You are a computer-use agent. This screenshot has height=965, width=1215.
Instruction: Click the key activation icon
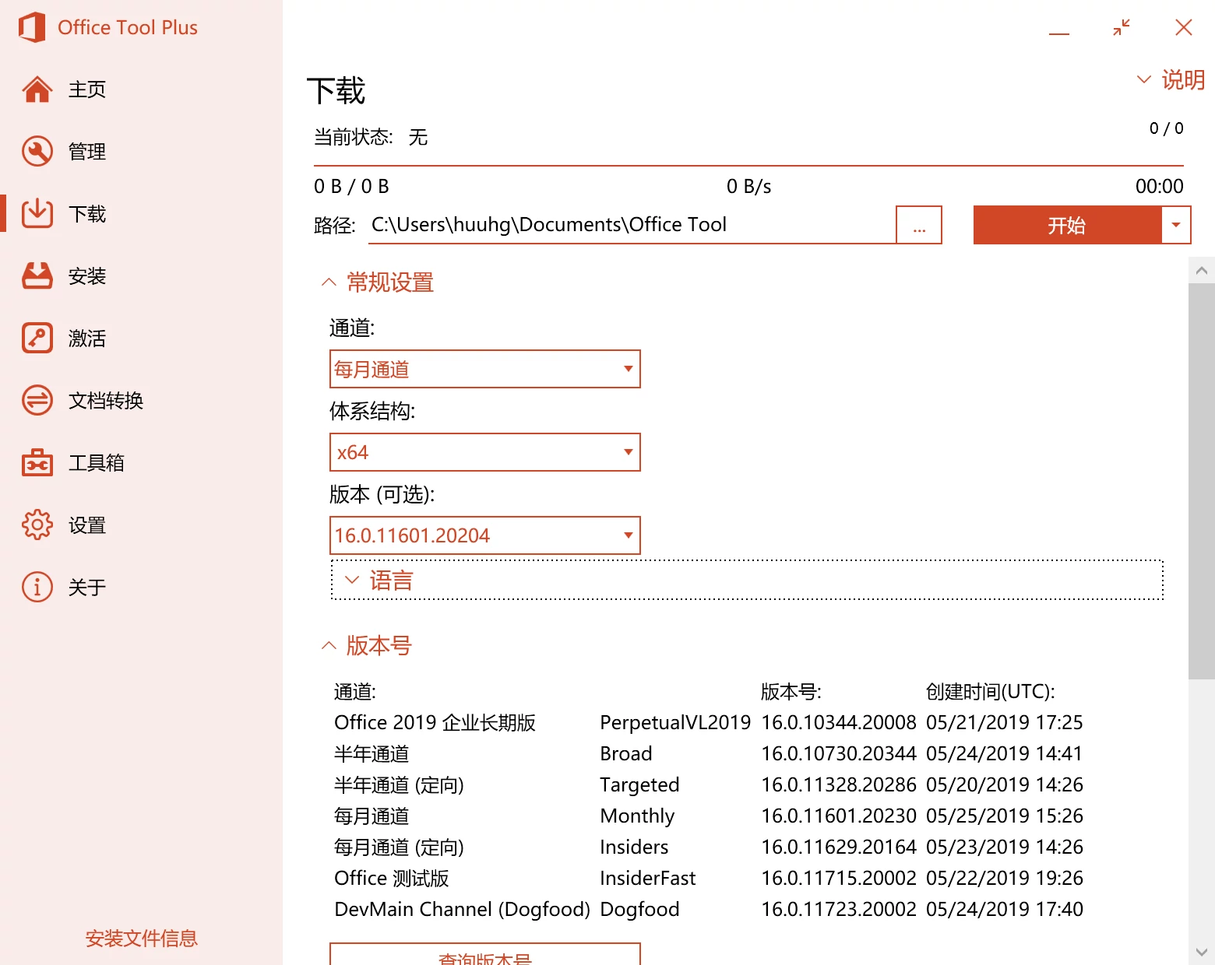37,338
